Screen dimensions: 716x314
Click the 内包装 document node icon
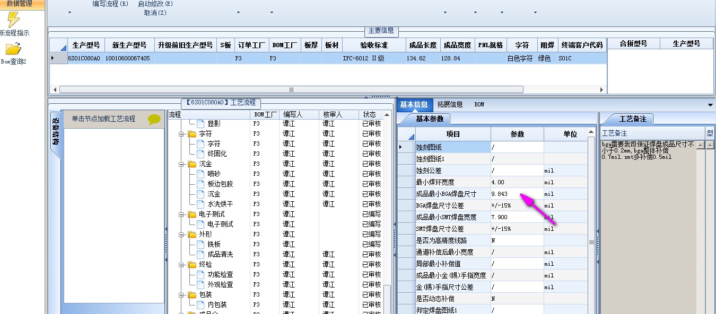coord(200,304)
